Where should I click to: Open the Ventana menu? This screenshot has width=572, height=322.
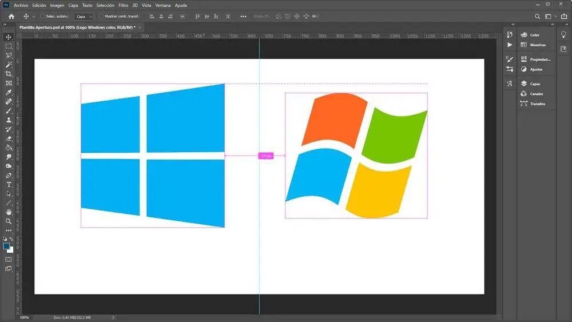(x=162, y=6)
